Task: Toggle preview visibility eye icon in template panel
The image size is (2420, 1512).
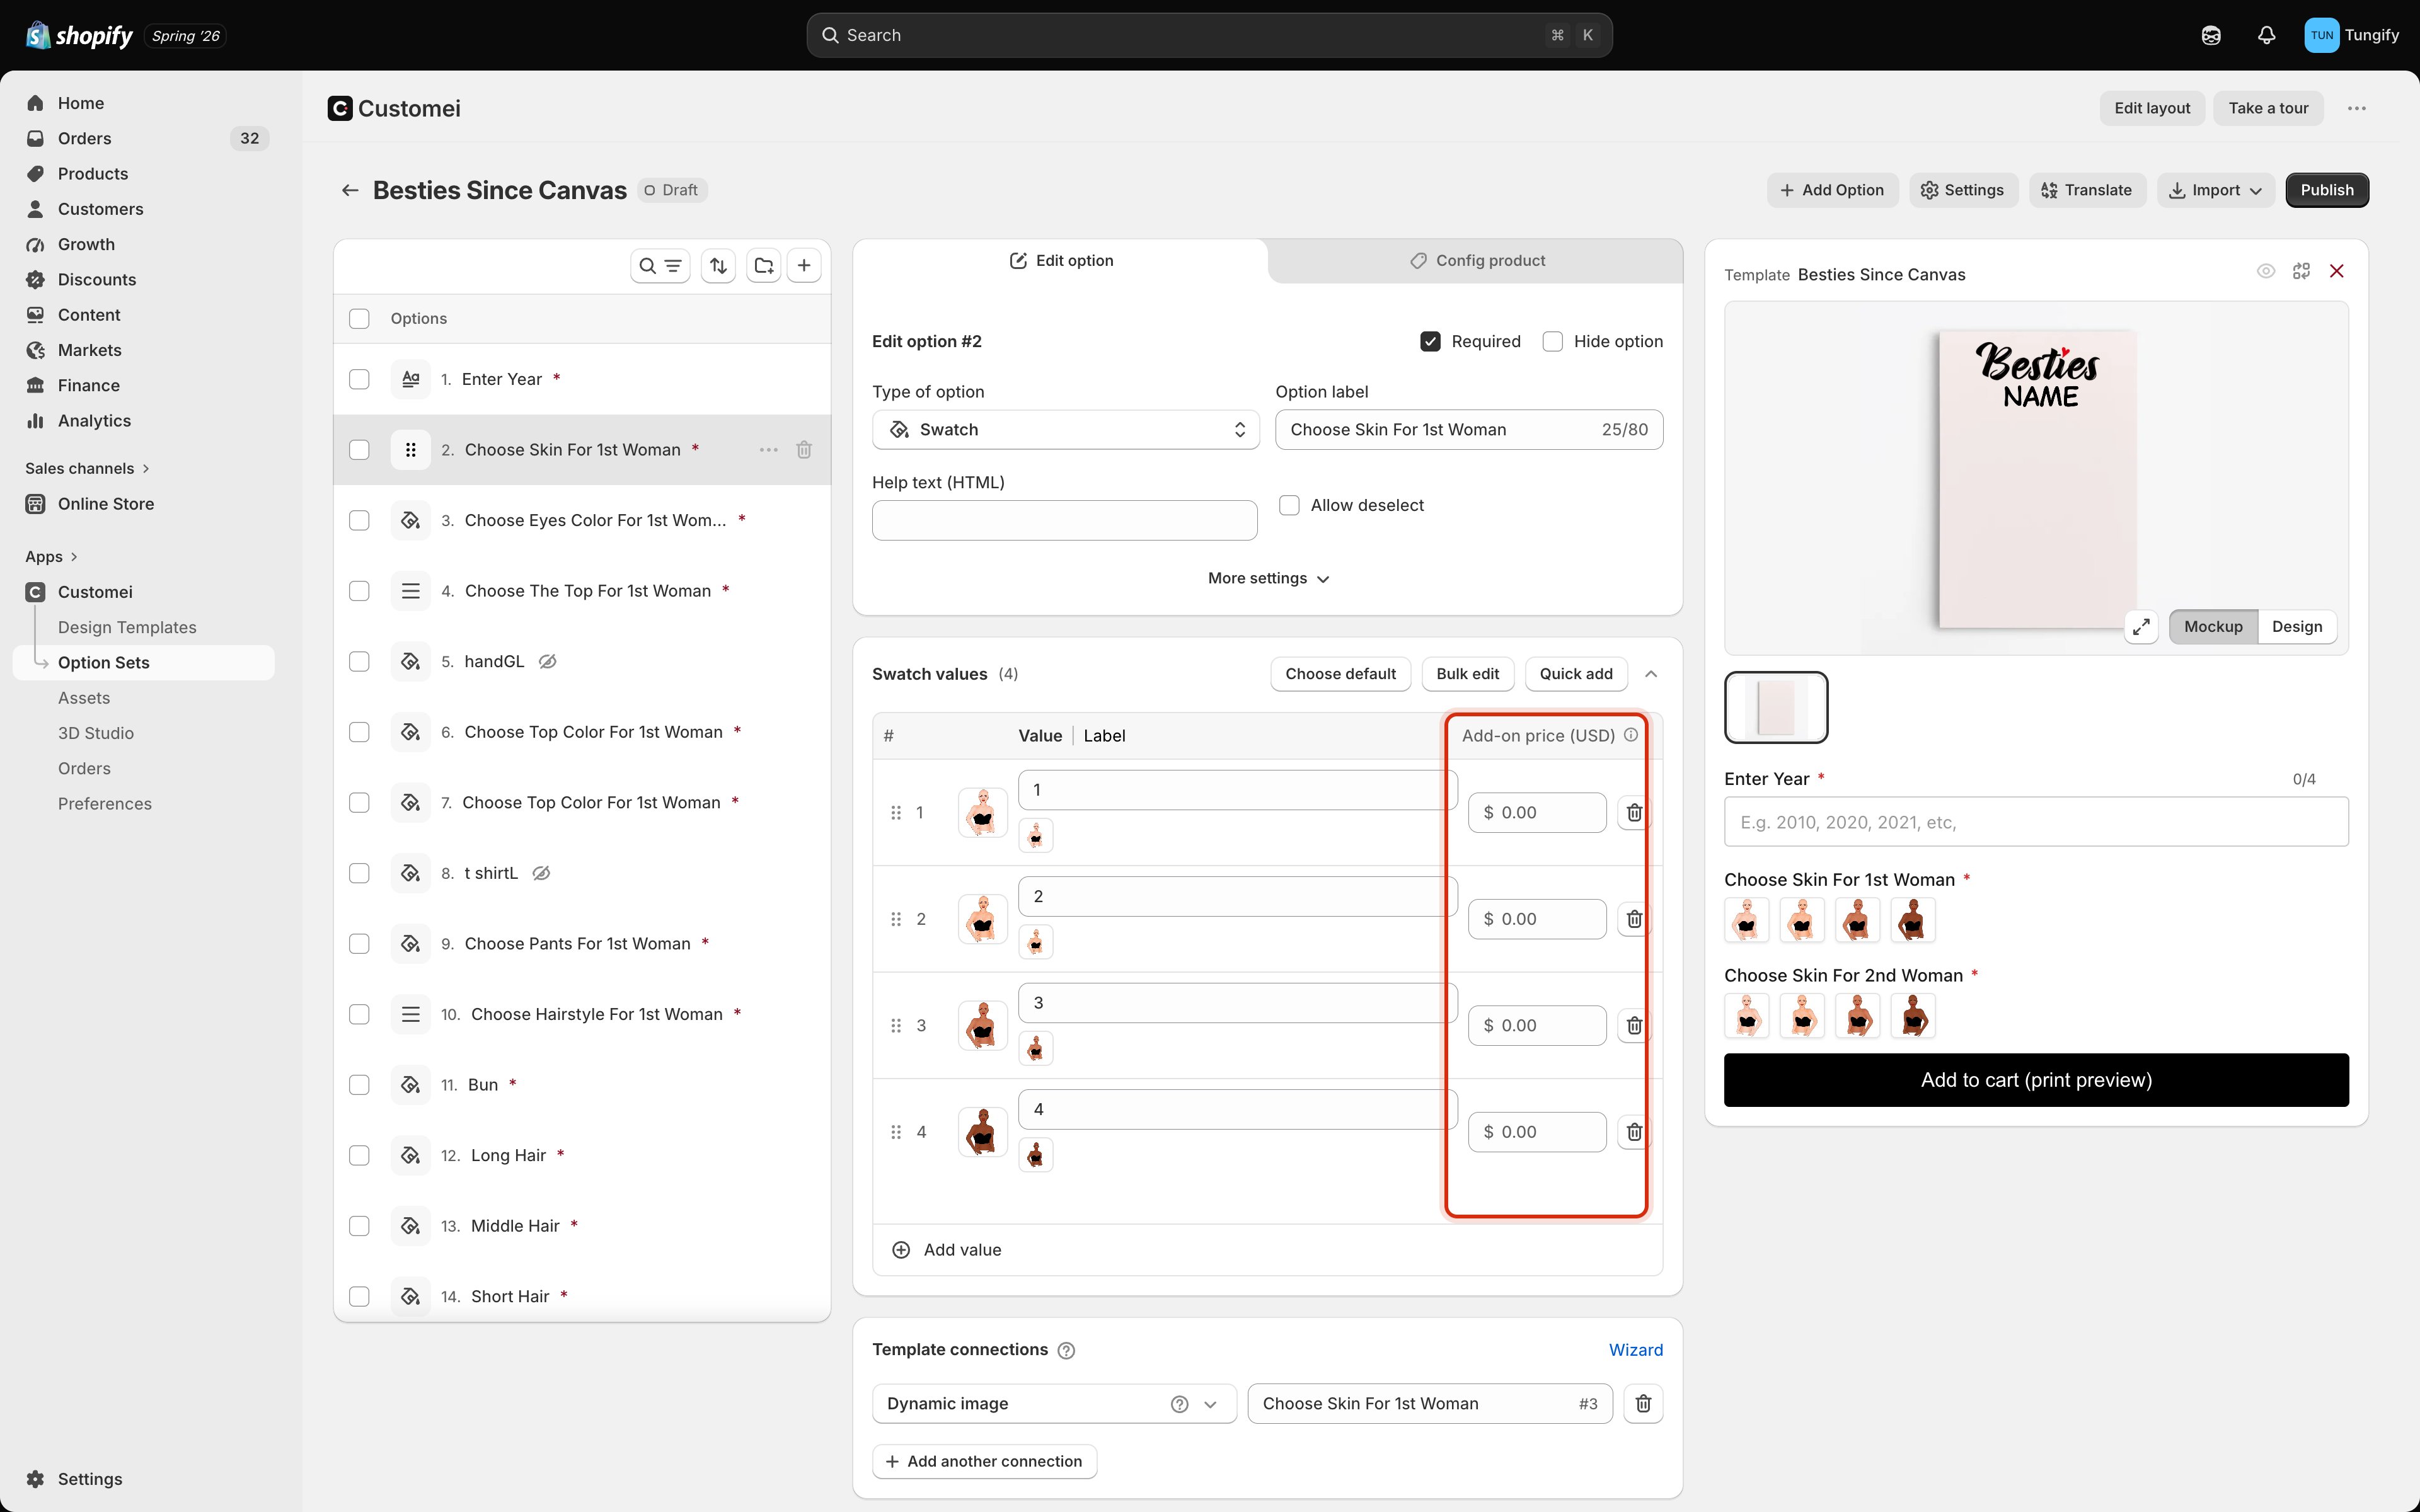Action: pos(2266,271)
